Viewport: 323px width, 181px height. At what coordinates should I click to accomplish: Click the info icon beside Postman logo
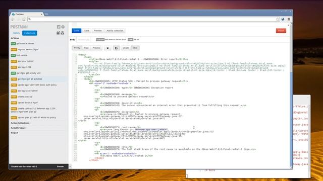63,27
